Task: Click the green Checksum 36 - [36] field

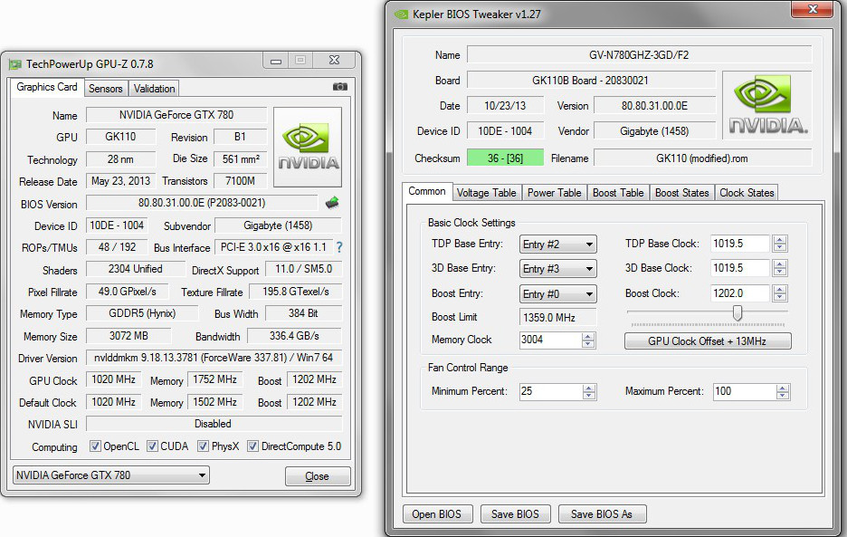Action: click(x=505, y=158)
